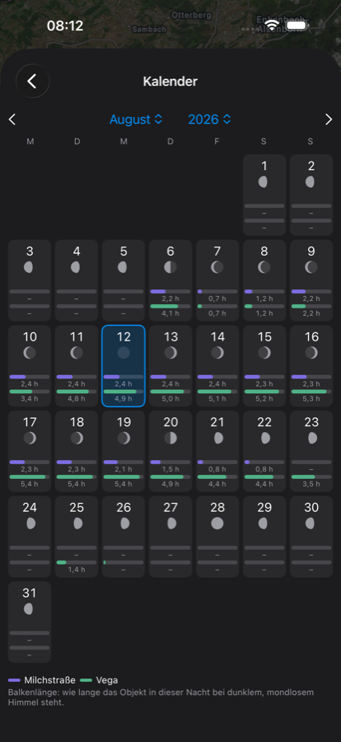Click the '1,4 h' value on day 25
This screenshot has height=742, width=341.
coord(76,570)
